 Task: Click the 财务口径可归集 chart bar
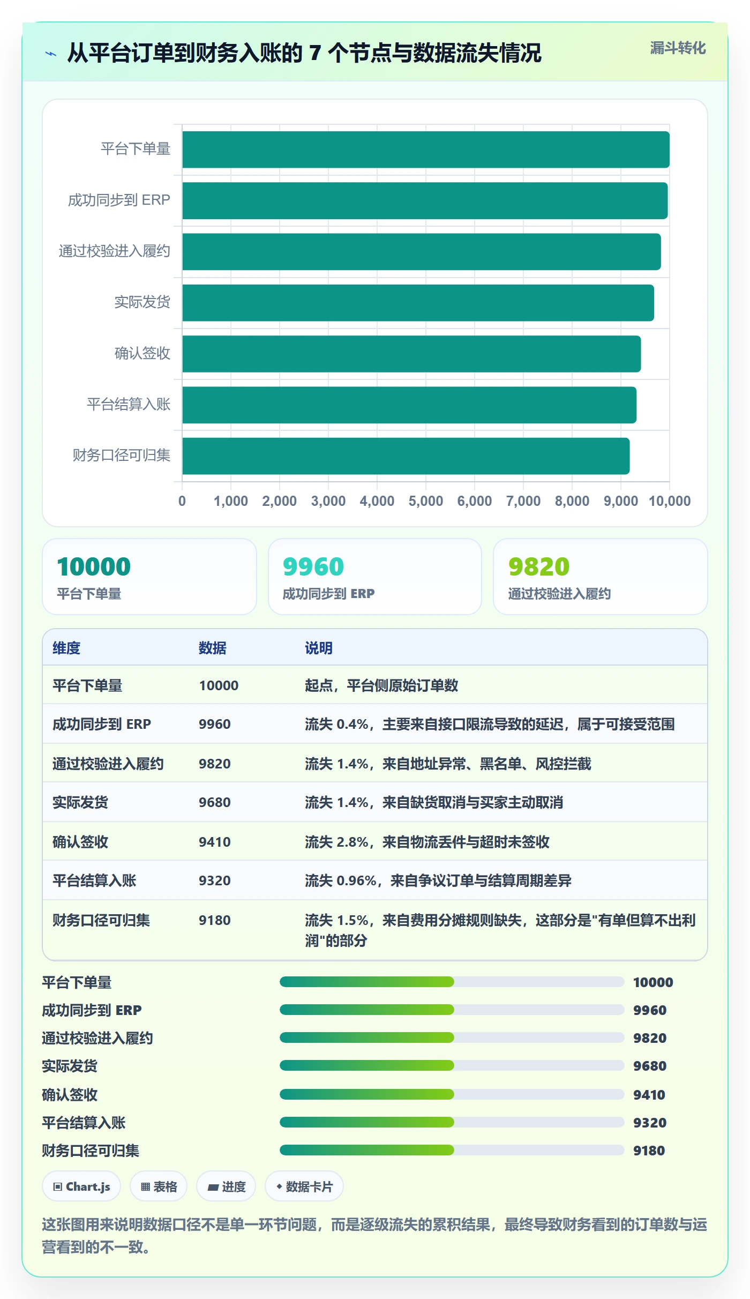pyautogui.click(x=406, y=456)
